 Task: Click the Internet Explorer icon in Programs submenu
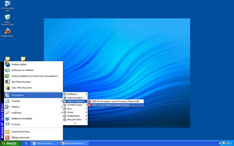(65, 98)
